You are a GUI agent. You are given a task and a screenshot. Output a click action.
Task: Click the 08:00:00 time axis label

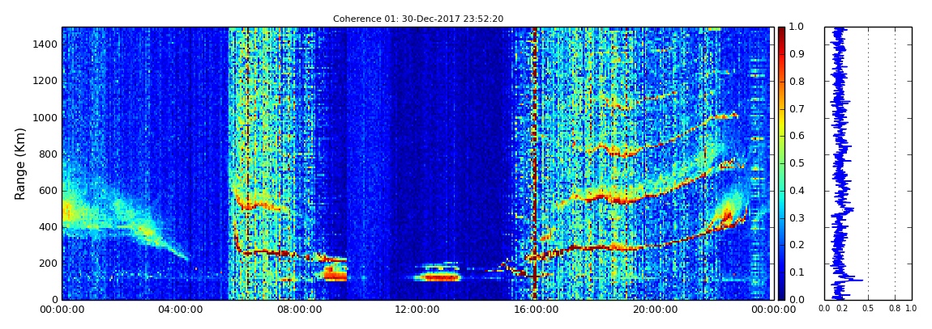(298, 310)
